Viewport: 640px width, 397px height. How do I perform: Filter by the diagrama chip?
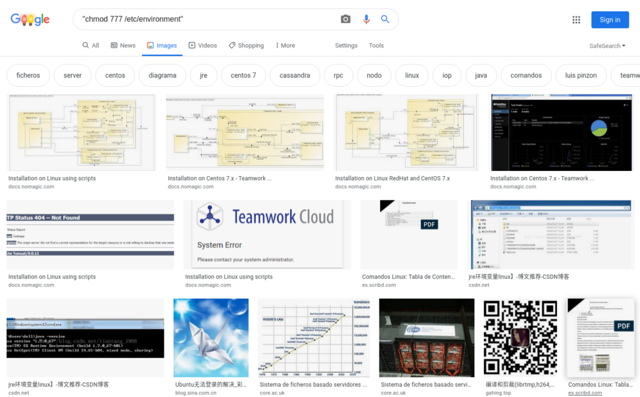(162, 76)
